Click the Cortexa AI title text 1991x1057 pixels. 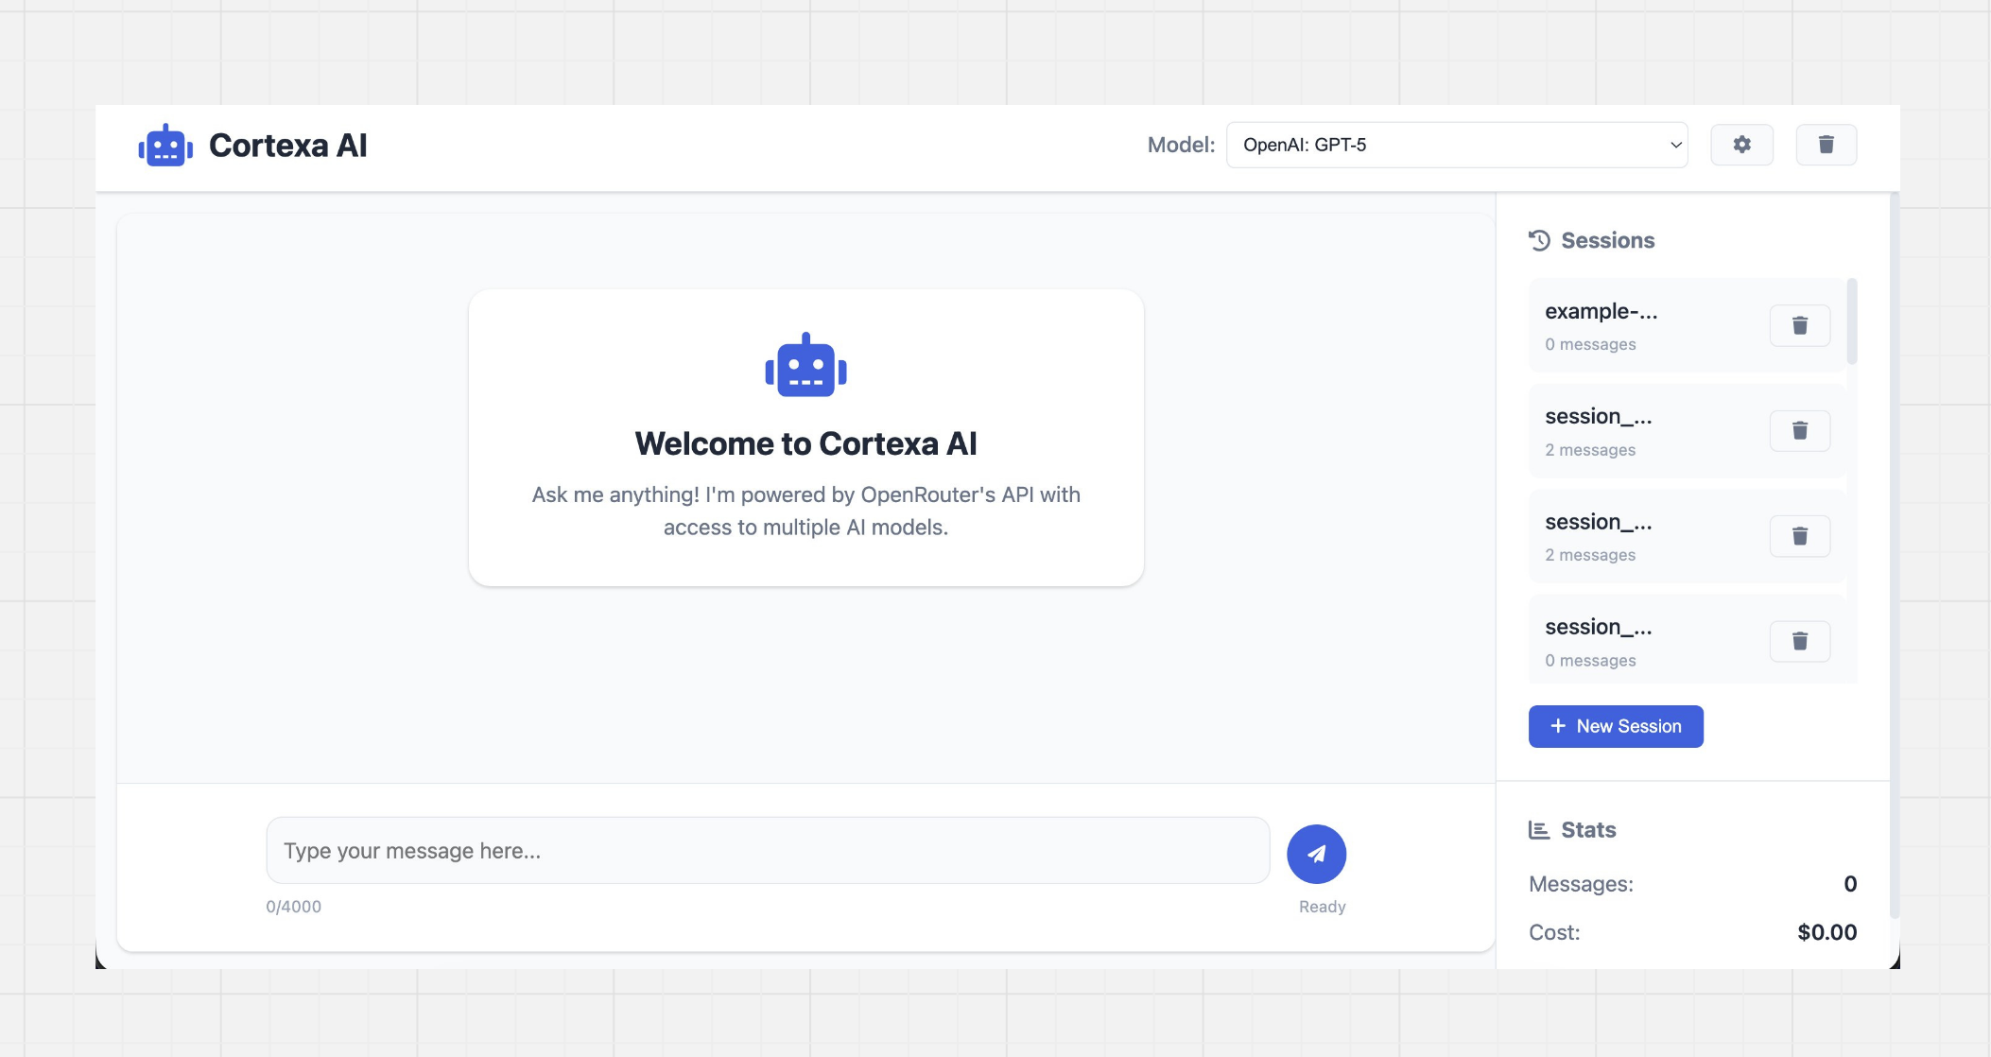coord(287,145)
